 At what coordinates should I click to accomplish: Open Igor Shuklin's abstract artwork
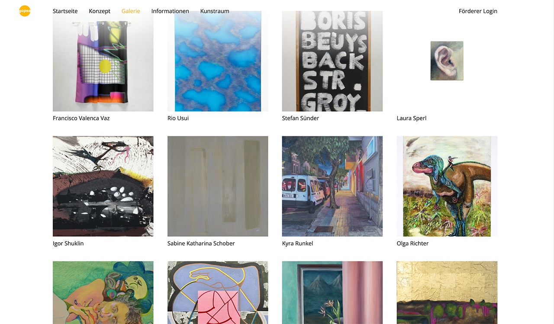click(x=103, y=186)
